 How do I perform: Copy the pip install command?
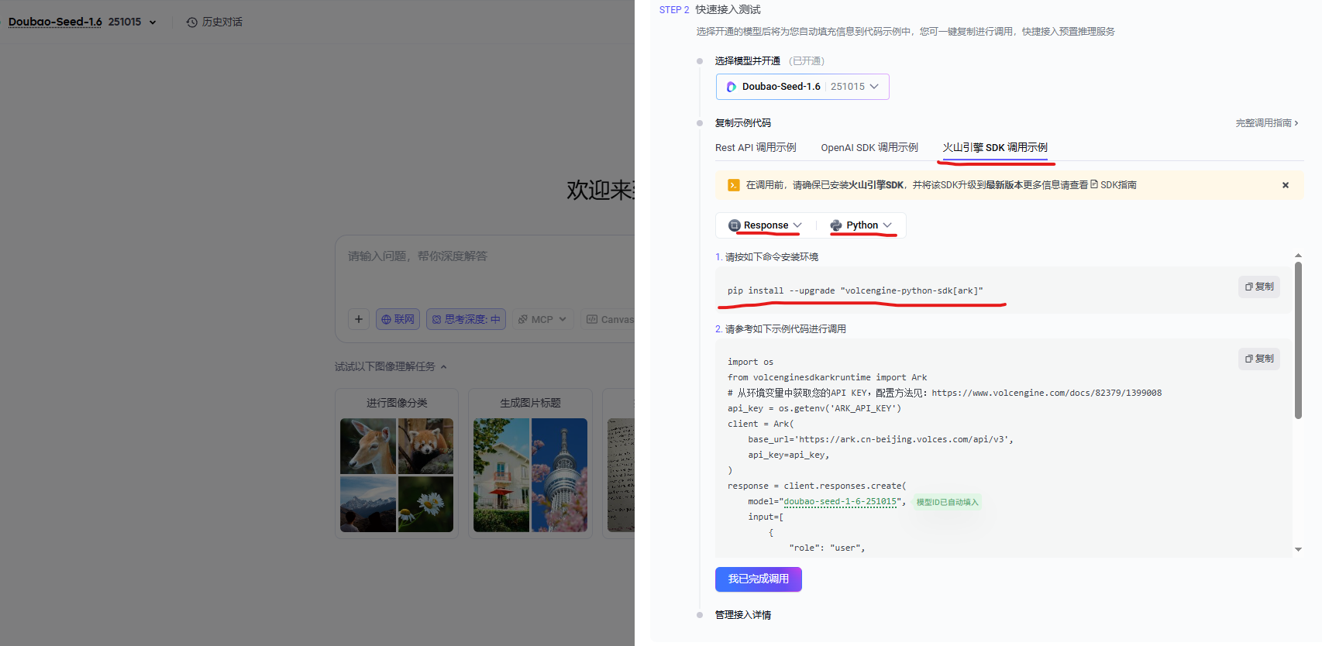(x=1259, y=287)
